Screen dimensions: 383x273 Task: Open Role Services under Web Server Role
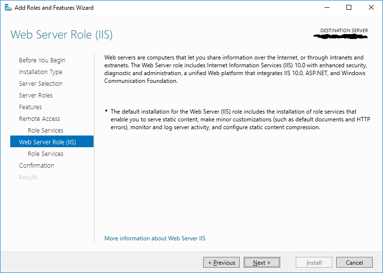point(45,154)
